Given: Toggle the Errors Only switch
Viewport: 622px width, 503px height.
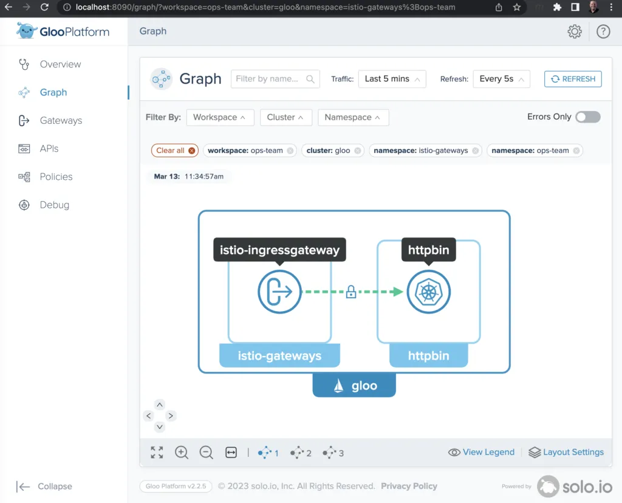Looking at the screenshot, I should click(588, 117).
